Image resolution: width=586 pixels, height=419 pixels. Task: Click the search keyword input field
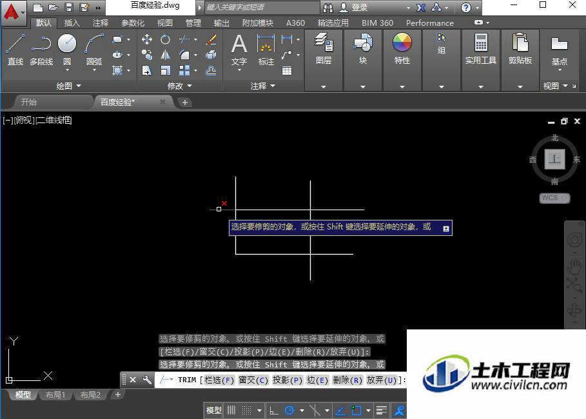[x=262, y=7]
